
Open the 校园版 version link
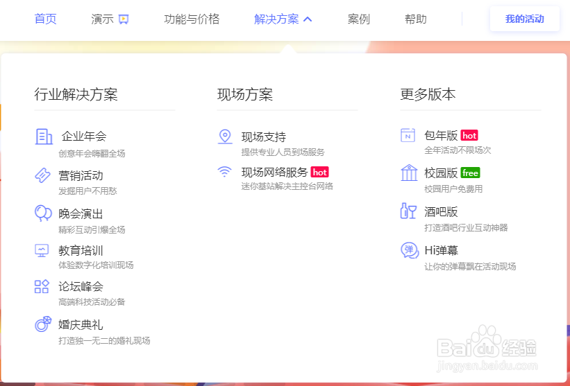tap(441, 173)
